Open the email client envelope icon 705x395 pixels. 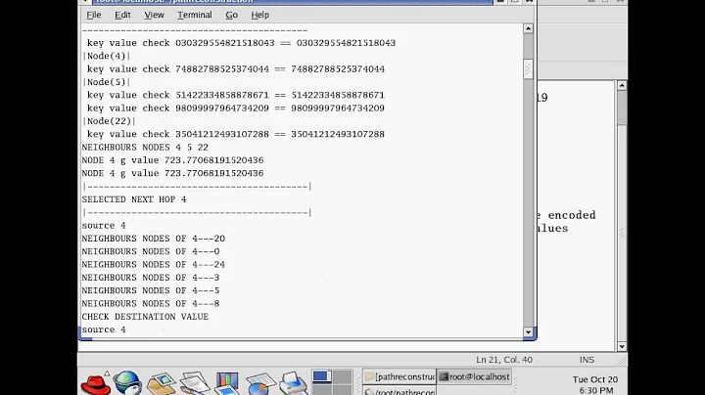click(161, 384)
